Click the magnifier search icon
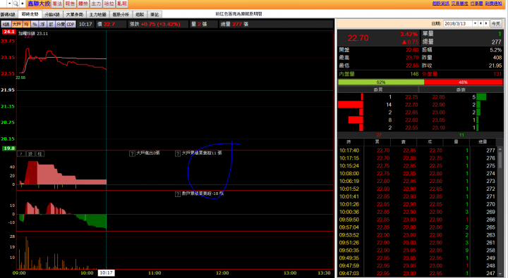The height and width of the screenshot is (278, 508). 16,4
